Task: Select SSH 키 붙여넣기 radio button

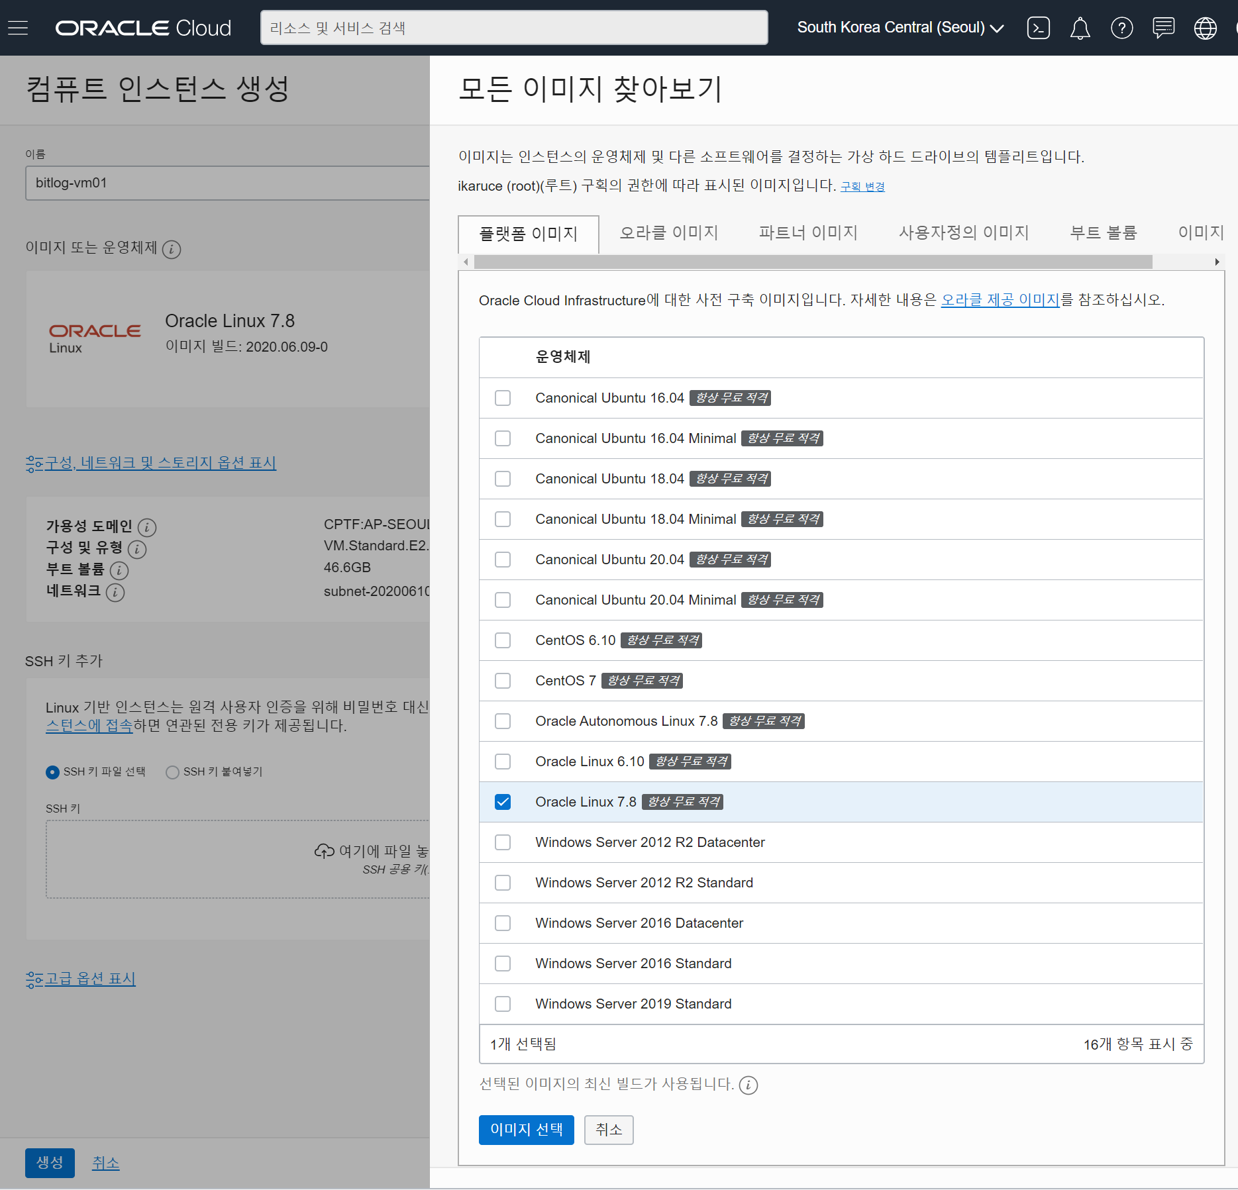Action: click(172, 772)
